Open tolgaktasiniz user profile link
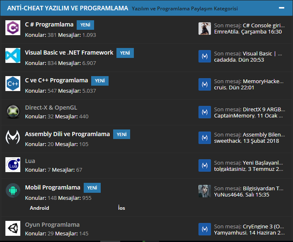 click(230, 169)
